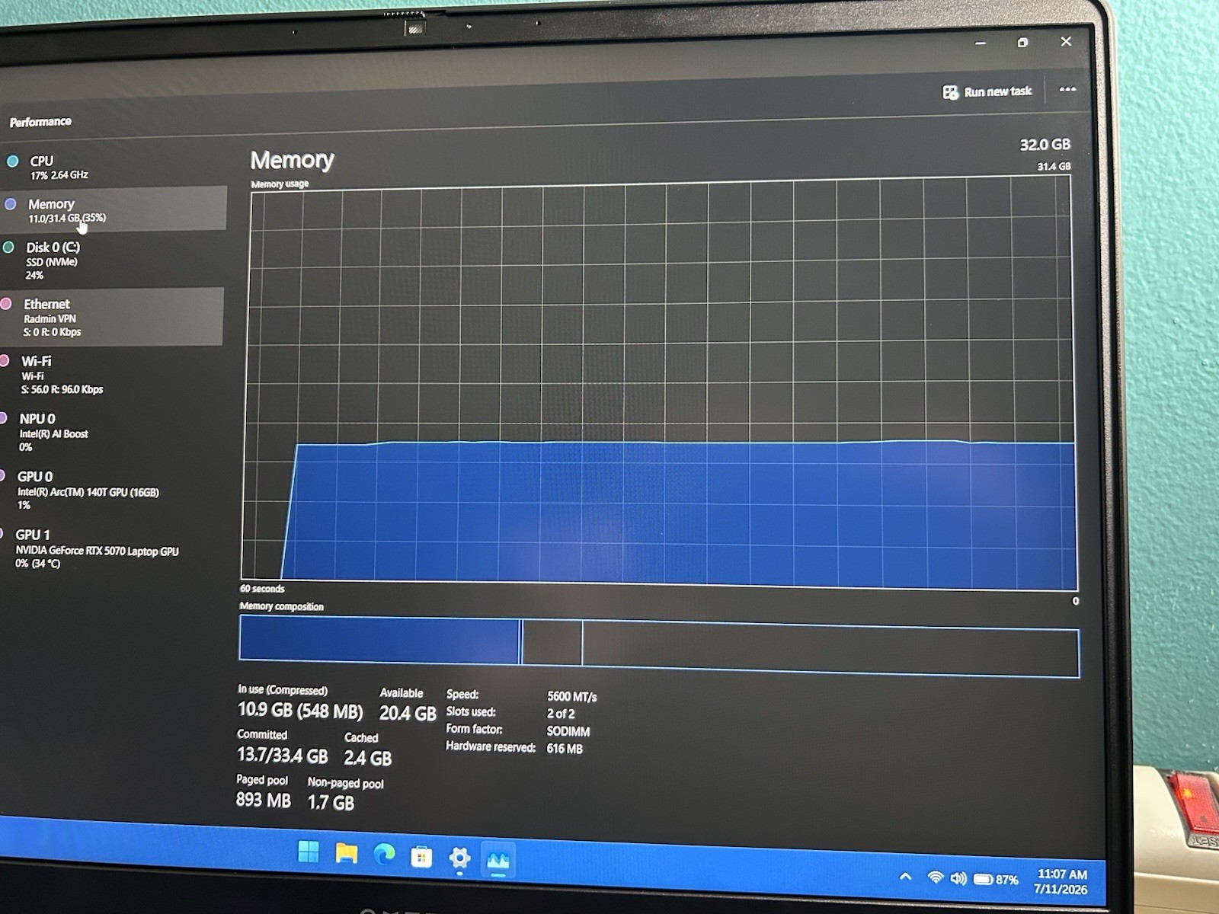1219x914 pixels.
Task: Click the Speed 5600 MT/s value
Action: (x=571, y=697)
